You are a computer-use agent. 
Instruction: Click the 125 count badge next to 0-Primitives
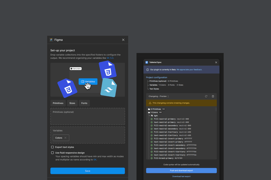pos(164,109)
